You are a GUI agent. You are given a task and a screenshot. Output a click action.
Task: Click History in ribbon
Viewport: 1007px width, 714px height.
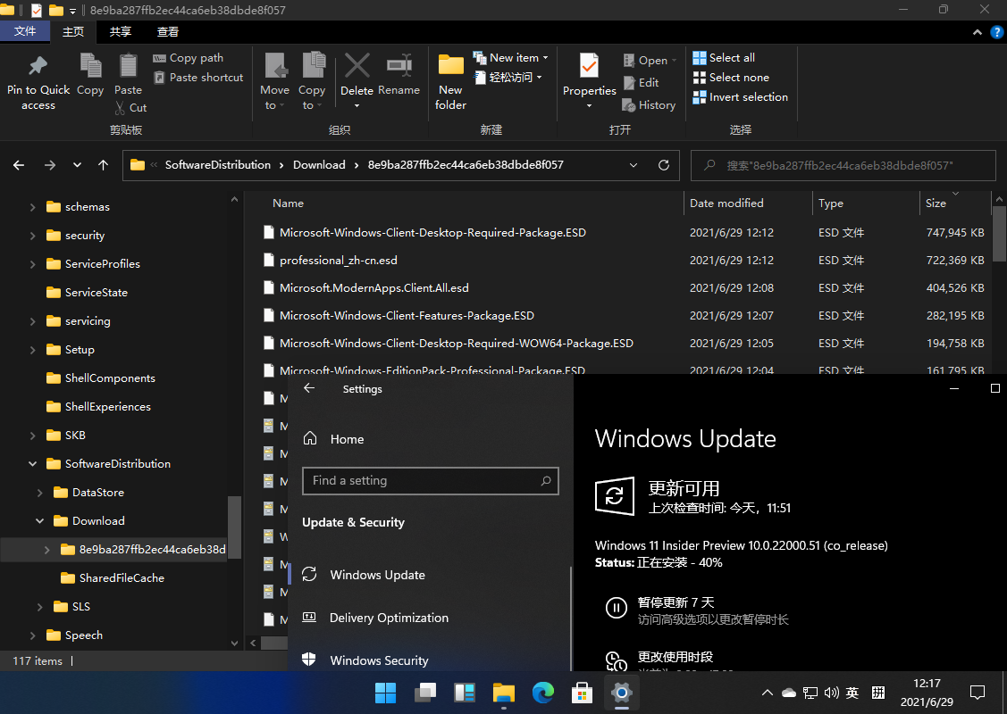click(x=649, y=105)
